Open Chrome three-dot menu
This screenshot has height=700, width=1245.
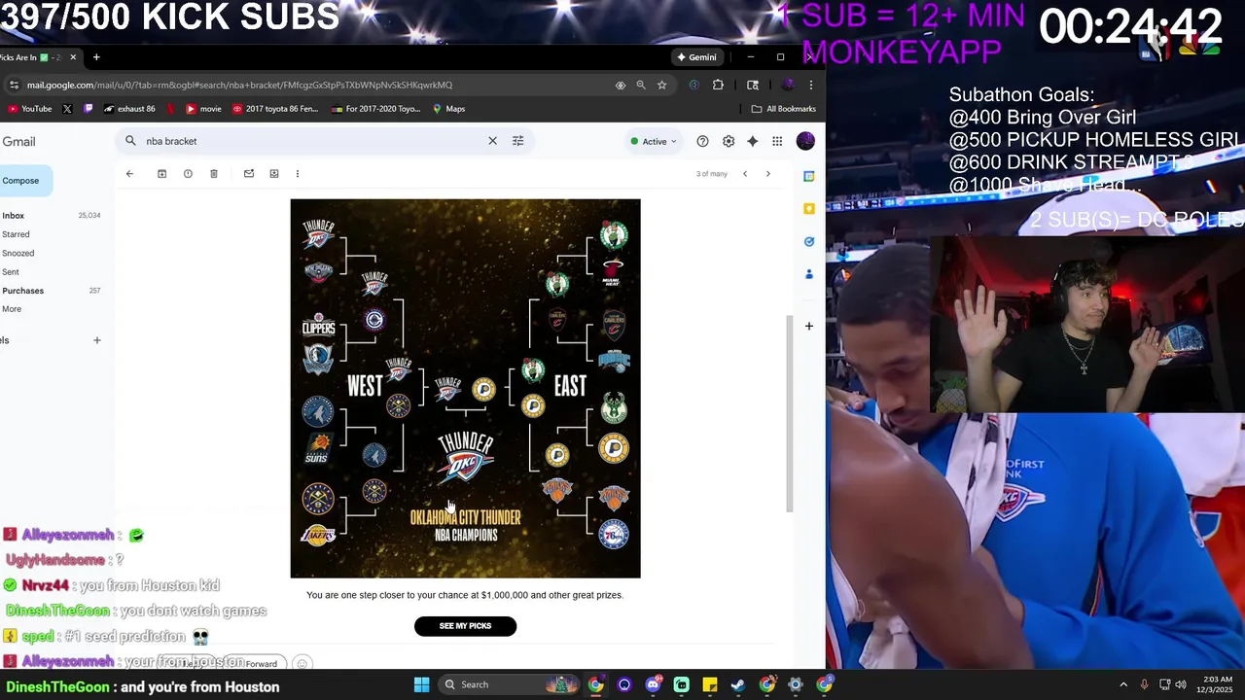[x=810, y=85]
